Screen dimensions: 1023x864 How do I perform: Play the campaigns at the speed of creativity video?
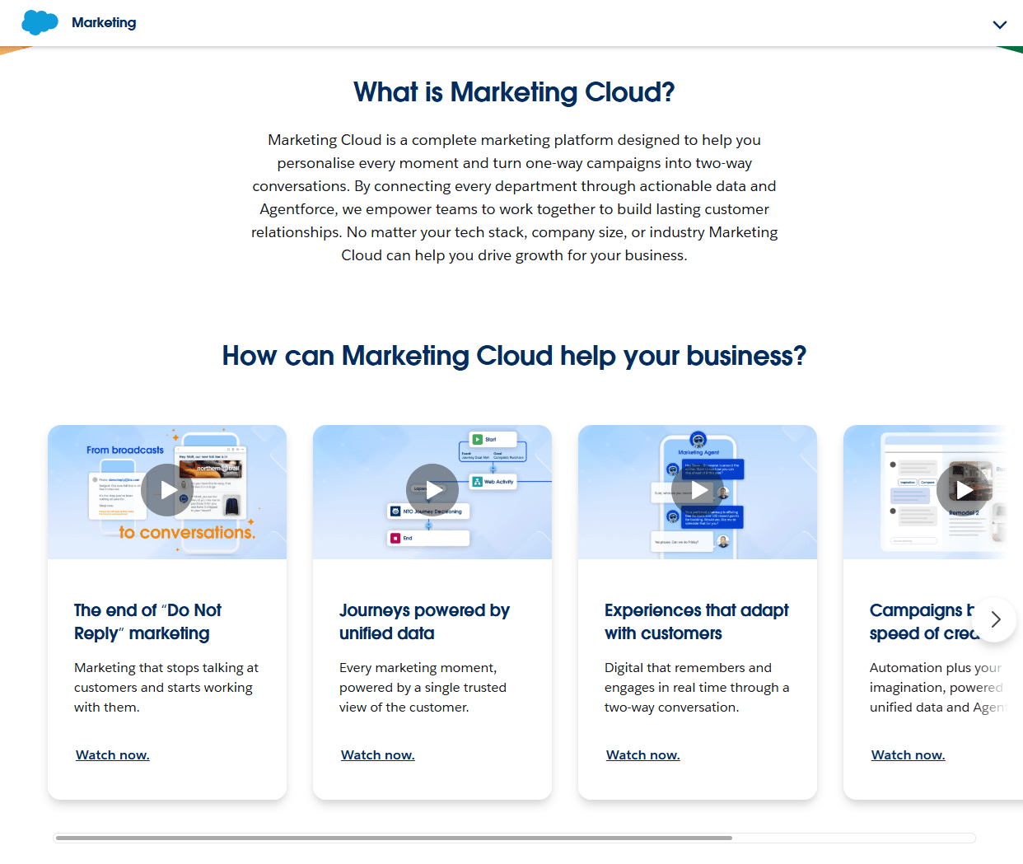pos(962,489)
